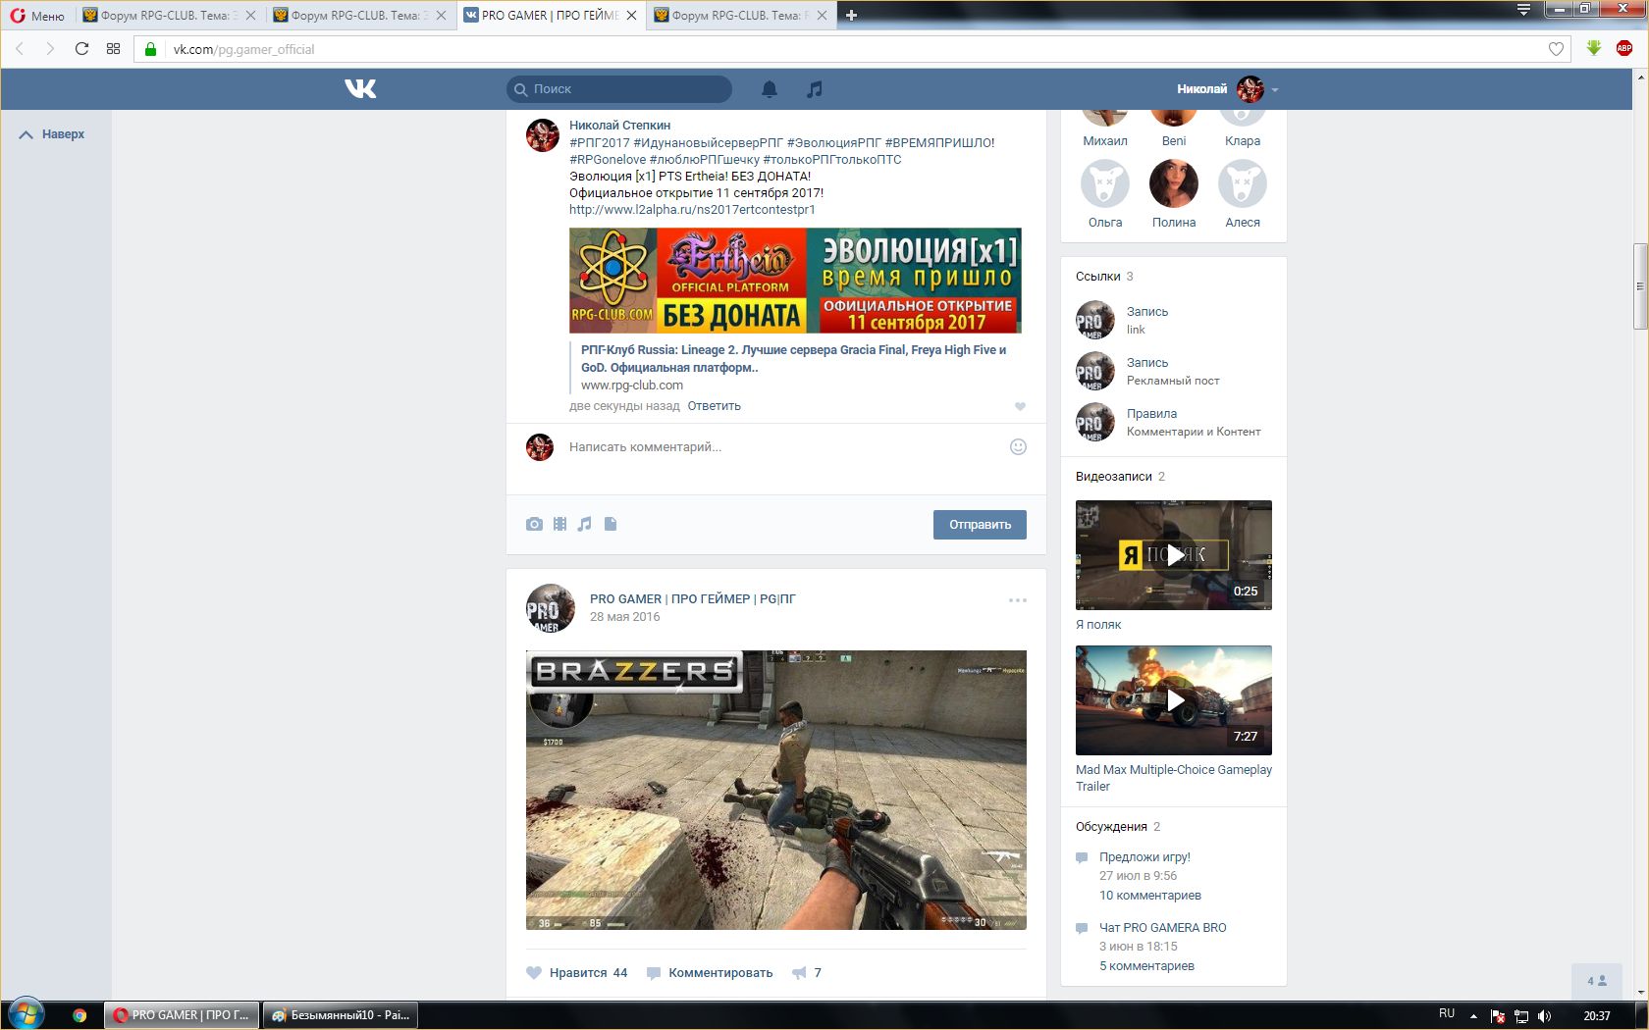Viewport: 1649px width, 1030px height.
Task: Play the Я поляк video
Action: (x=1174, y=555)
